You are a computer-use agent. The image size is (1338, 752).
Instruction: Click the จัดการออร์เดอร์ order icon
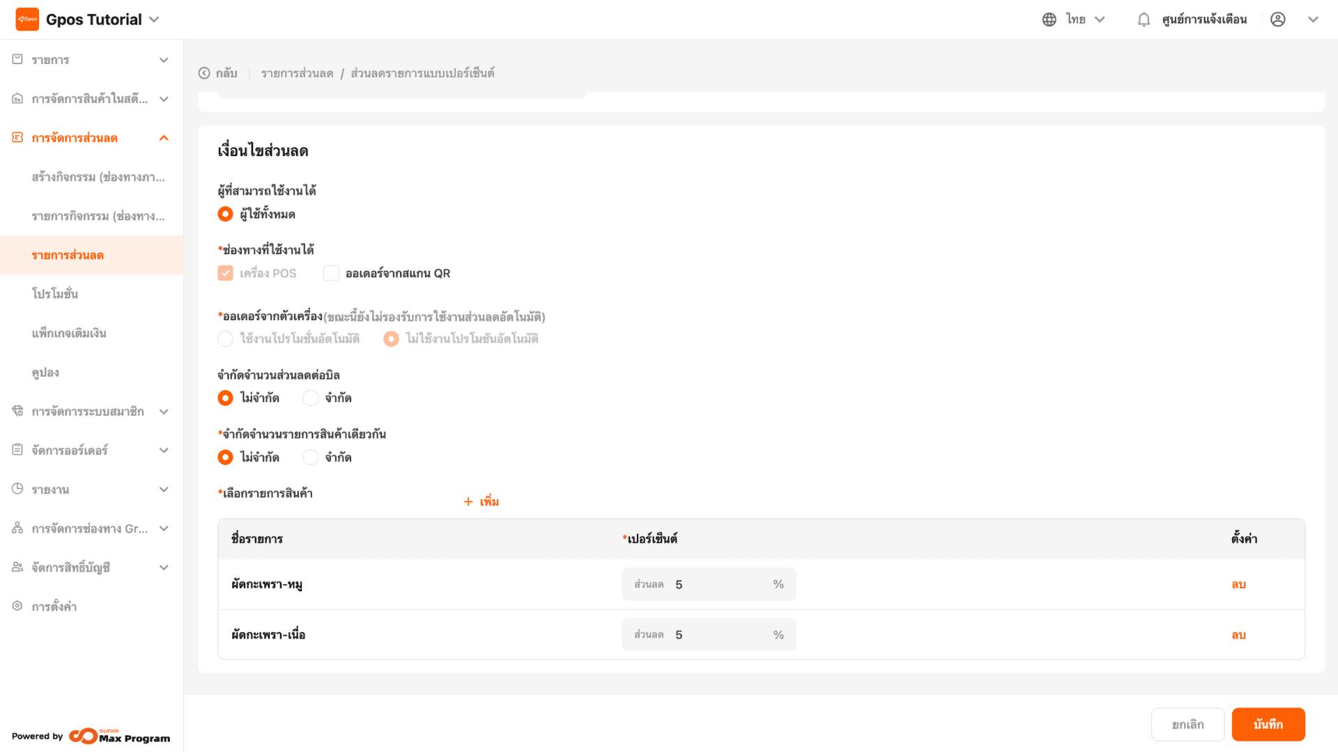point(17,450)
